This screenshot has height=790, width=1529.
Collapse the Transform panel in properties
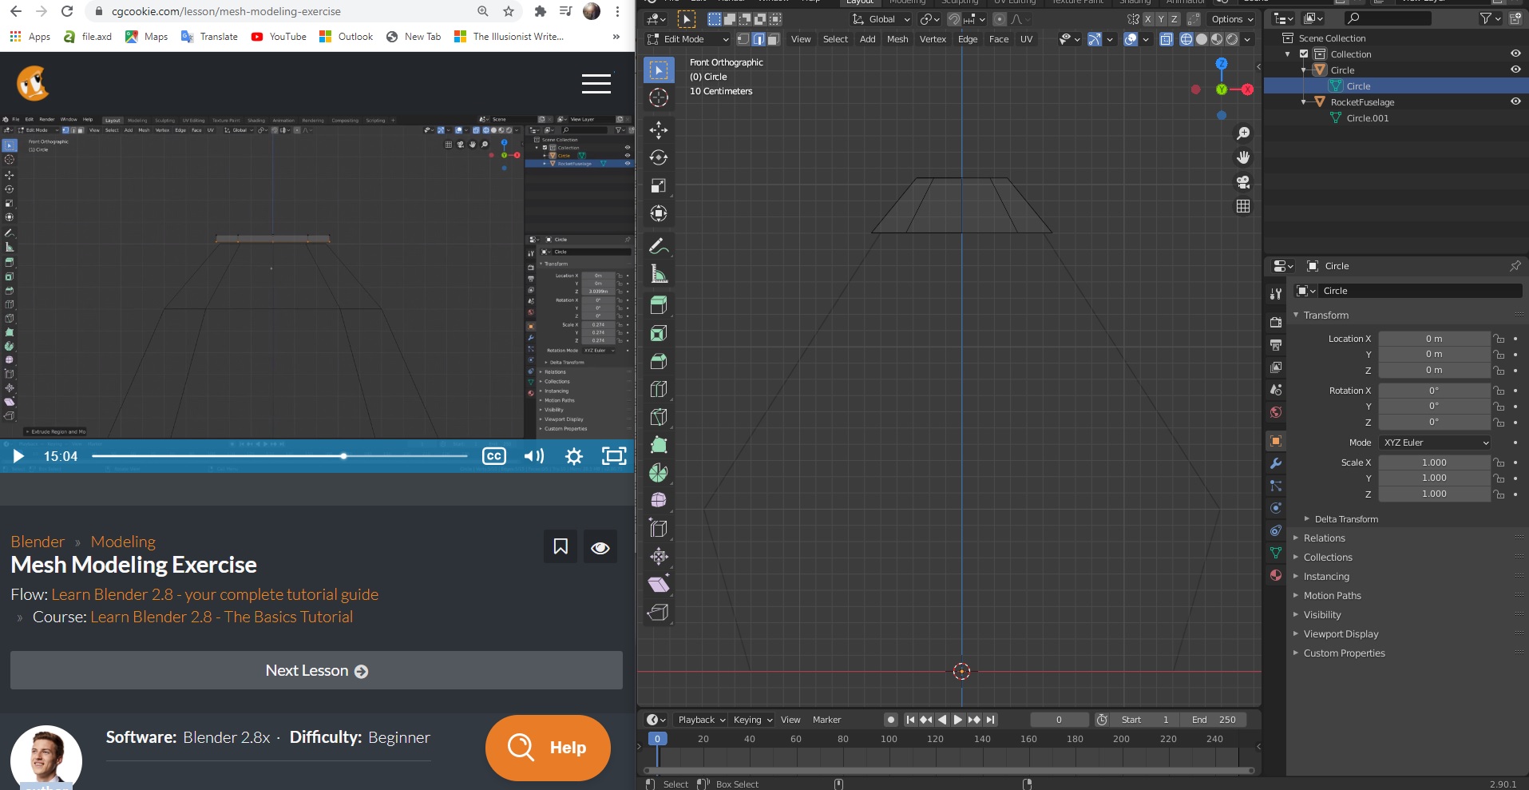pos(1324,315)
